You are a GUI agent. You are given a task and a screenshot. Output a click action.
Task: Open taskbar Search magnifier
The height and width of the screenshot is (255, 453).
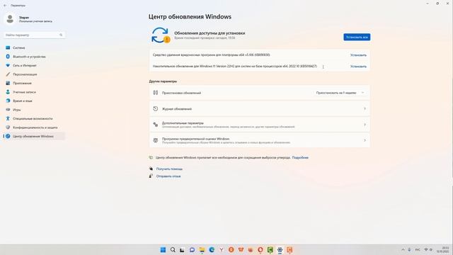tap(173, 250)
